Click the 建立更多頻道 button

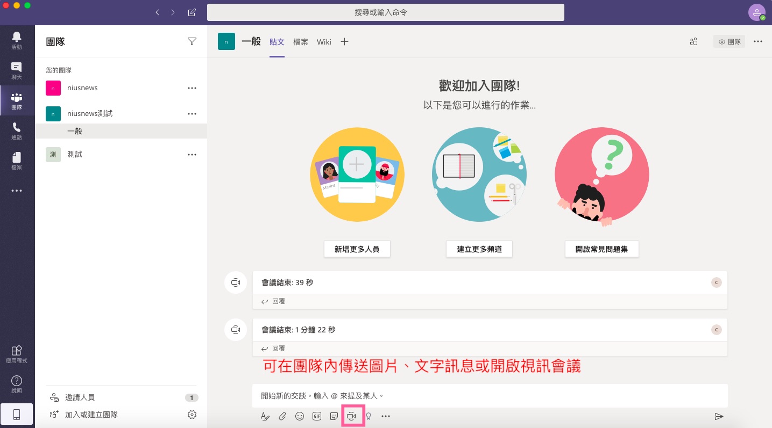click(479, 249)
